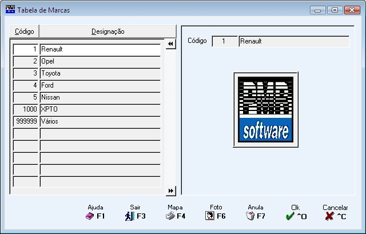
Task: Click the Tabela de Marcas title icon
Action: click(10, 9)
